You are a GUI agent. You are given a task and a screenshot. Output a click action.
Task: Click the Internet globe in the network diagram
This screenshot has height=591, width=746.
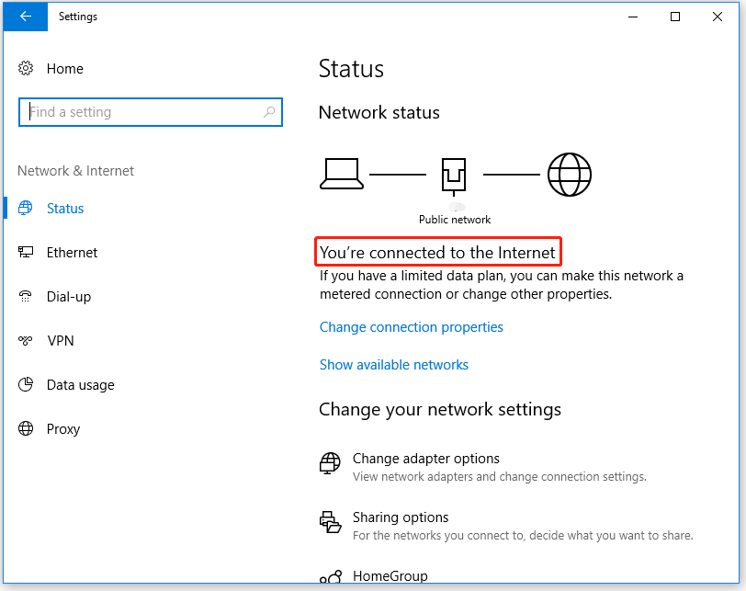click(x=569, y=173)
